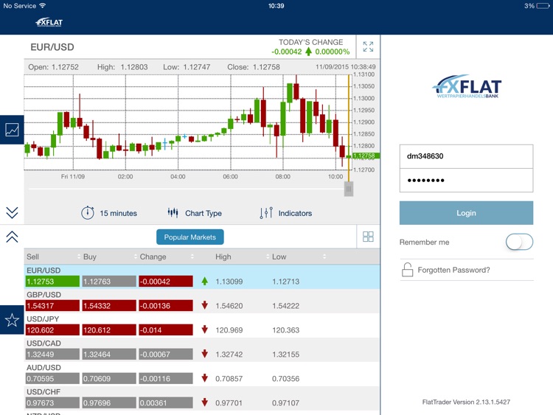Sort the market list by Change column
This screenshot has width=553, height=415.
167,257
